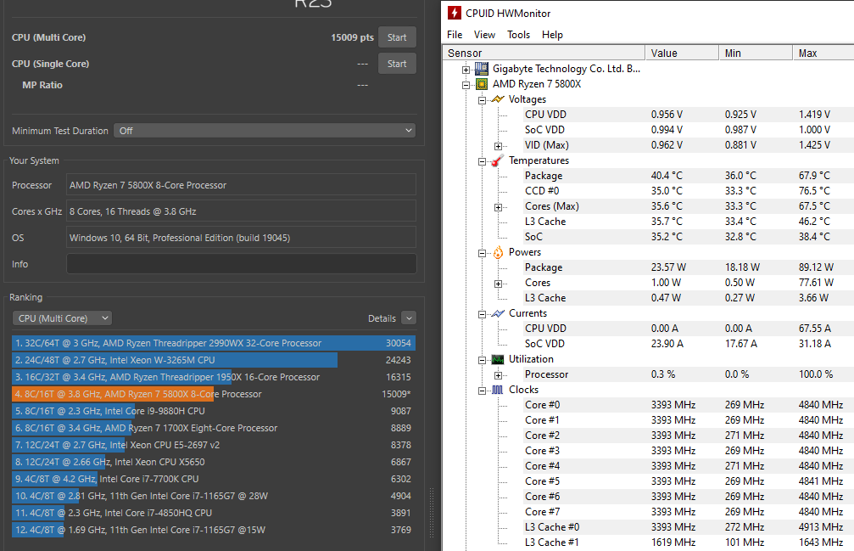Click the Currents graph icon
This screenshot has height=551, width=854.
tap(498, 313)
